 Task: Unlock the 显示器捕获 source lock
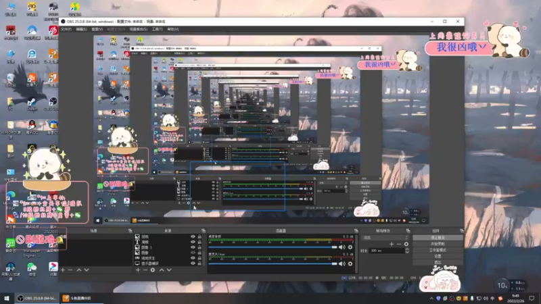coord(199,263)
